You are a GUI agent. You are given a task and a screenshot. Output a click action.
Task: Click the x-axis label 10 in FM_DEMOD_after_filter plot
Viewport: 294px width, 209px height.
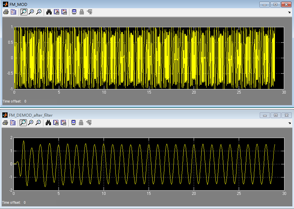point(104,194)
